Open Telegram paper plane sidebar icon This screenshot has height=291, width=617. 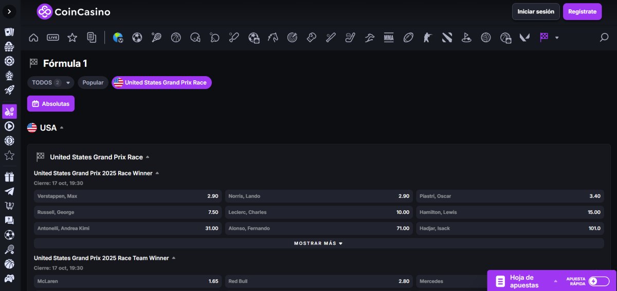pyautogui.click(x=9, y=191)
